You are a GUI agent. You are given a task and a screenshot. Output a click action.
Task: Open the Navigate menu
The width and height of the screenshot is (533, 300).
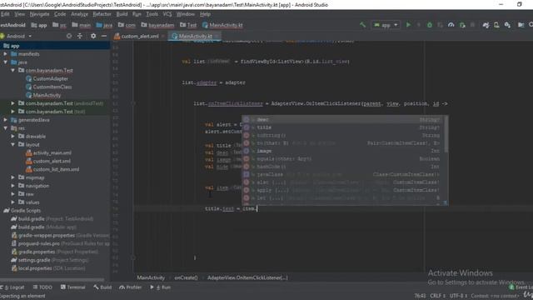[x=39, y=14]
